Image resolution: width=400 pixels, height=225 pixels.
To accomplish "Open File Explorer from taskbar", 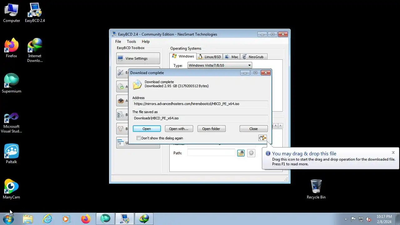I will [x=28, y=219].
